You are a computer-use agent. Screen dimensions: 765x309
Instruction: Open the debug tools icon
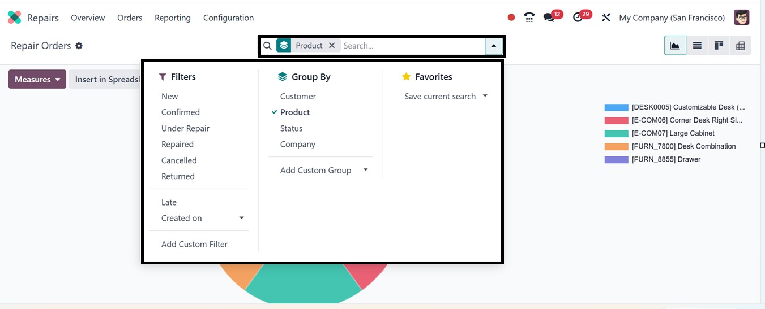pyautogui.click(x=606, y=18)
